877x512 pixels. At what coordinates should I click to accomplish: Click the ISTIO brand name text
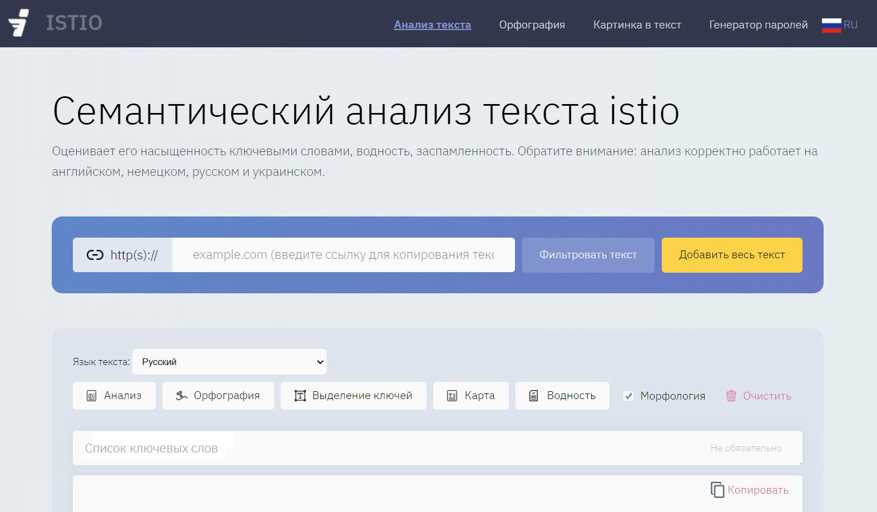74,23
